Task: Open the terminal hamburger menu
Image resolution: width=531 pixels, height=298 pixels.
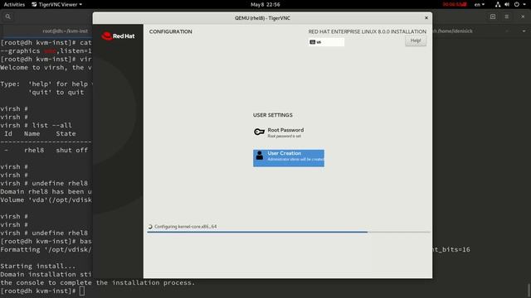Action: [x=507, y=17]
